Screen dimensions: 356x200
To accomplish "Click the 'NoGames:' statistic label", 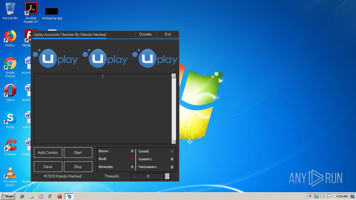I will coord(148,167).
